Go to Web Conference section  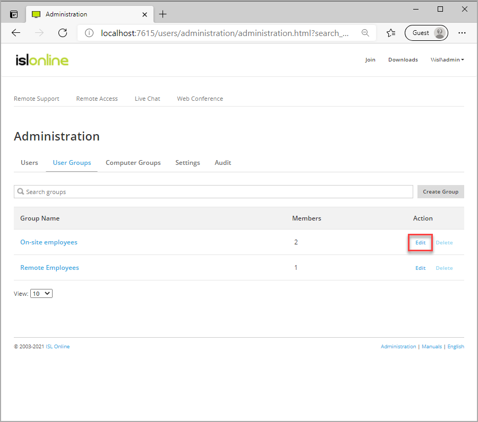click(x=200, y=99)
